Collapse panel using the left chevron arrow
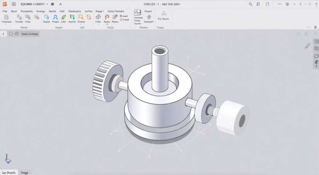The height and width of the screenshot is (175, 319). click(x=3, y=34)
